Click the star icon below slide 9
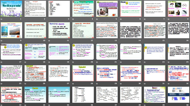The width and height of the screenshot is (190, 106). tap(1, 41)
